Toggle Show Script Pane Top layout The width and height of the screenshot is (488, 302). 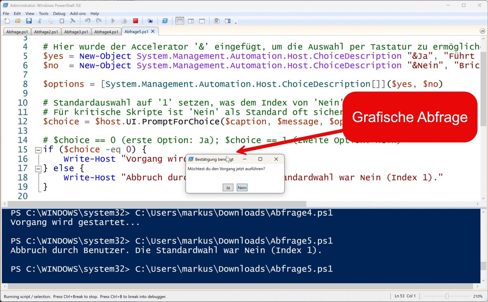tap(180, 21)
